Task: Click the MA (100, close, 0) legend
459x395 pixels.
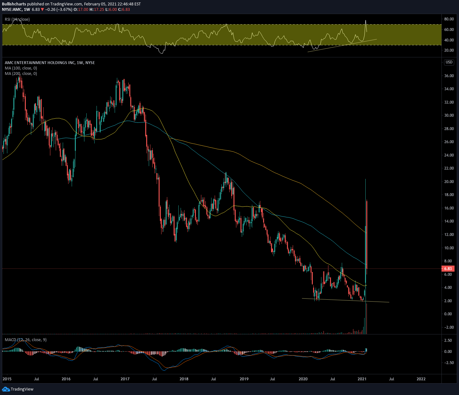Action: point(21,68)
